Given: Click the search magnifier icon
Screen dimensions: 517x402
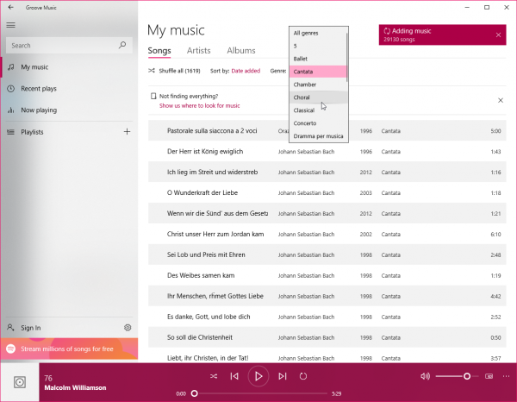Looking at the screenshot, I should tap(122, 45).
